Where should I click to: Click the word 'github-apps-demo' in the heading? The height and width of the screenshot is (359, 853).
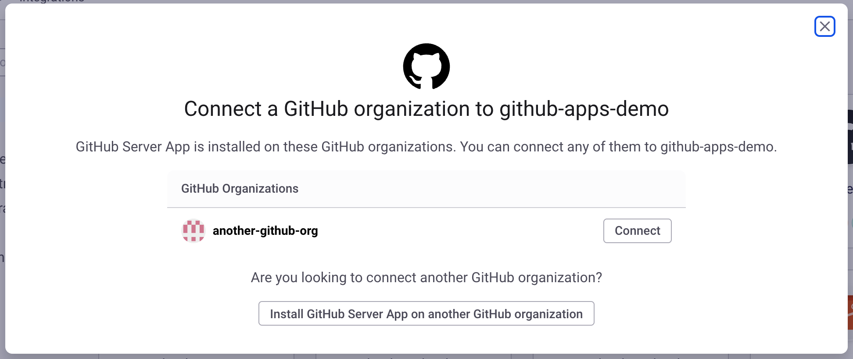(x=584, y=109)
